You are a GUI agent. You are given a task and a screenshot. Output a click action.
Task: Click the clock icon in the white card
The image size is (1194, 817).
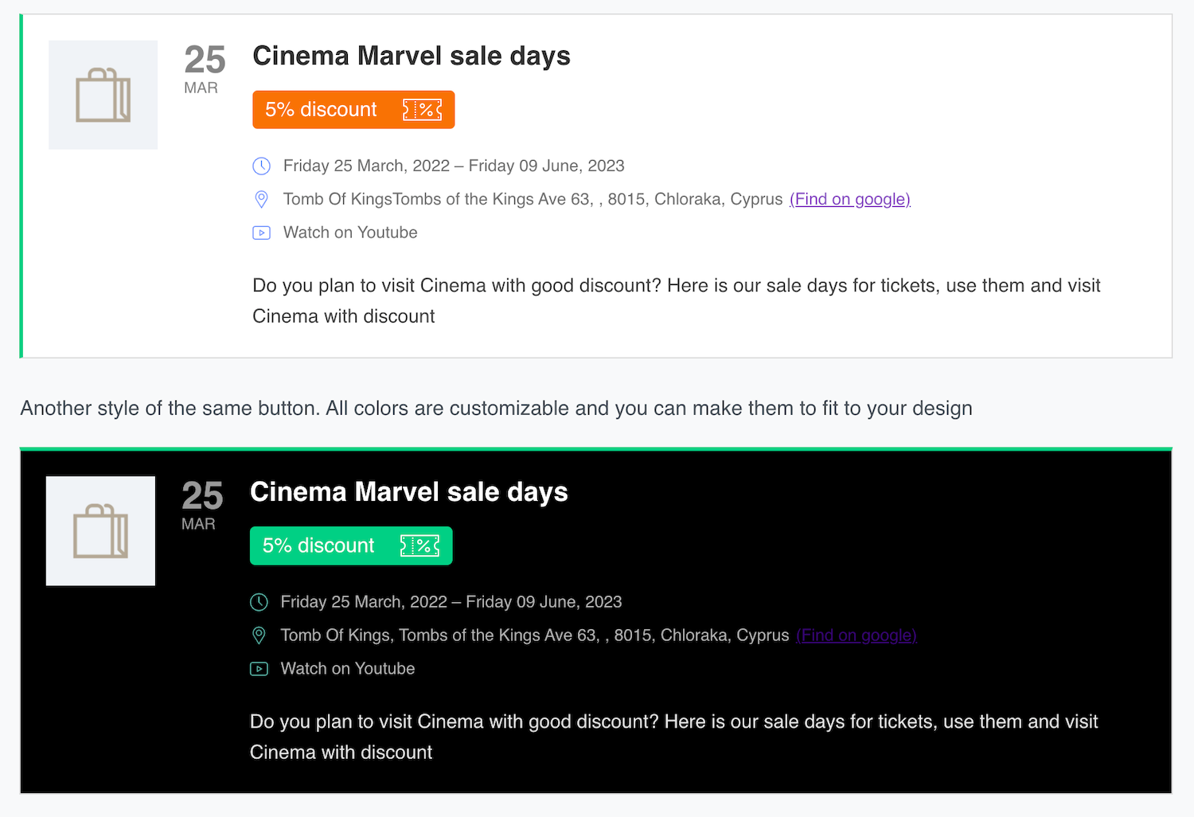261,166
